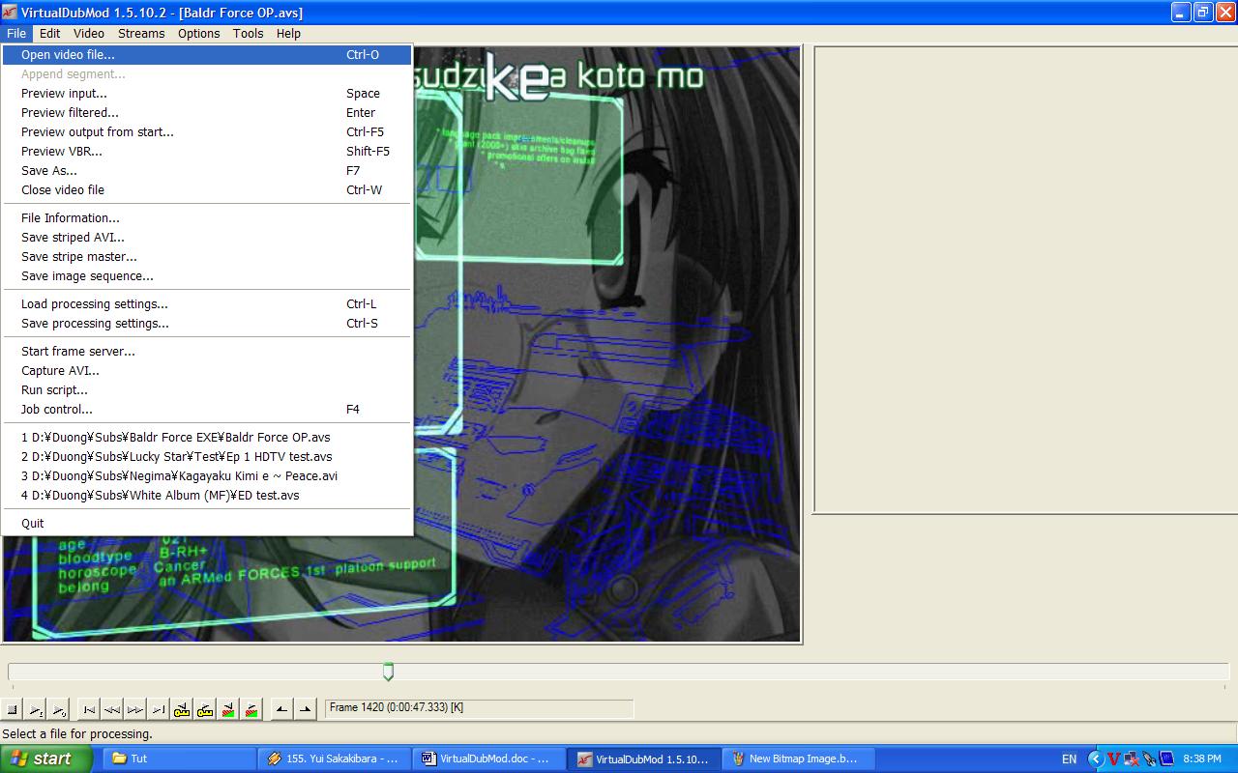This screenshot has width=1238, height=773.
Task: Go to previous keyframe icon
Action: point(182,709)
